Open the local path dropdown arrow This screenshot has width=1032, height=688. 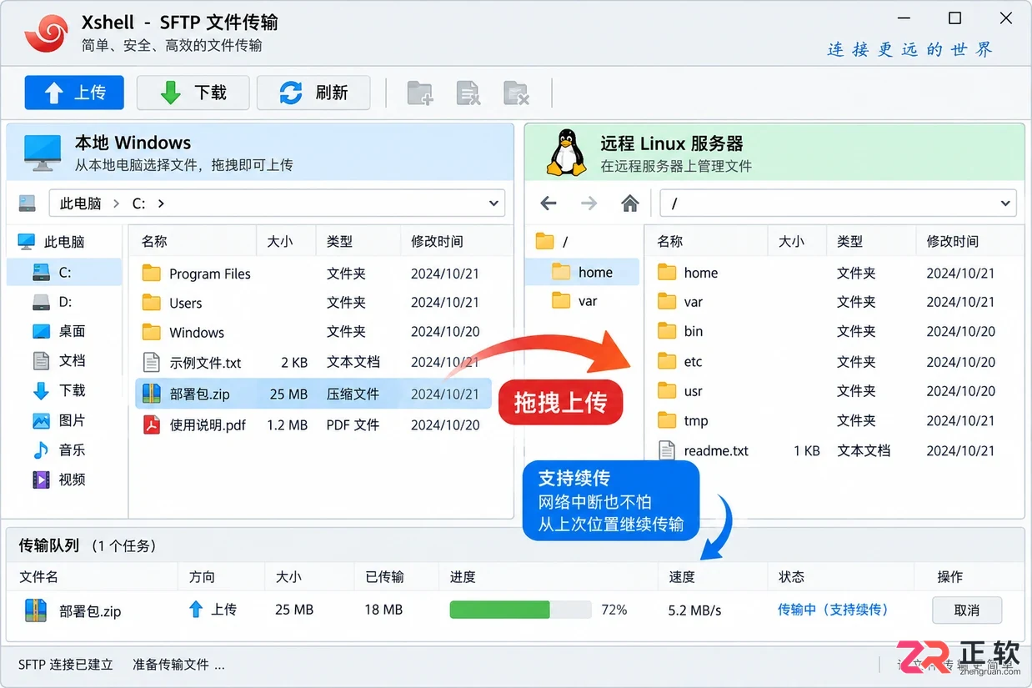coord(494,203)
